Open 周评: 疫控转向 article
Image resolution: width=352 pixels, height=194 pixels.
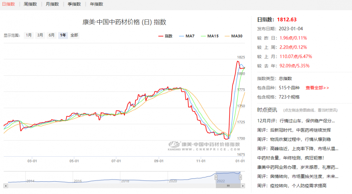click(x=292, y=186)
